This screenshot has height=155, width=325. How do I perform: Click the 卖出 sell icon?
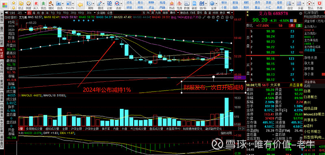(43, 5)
